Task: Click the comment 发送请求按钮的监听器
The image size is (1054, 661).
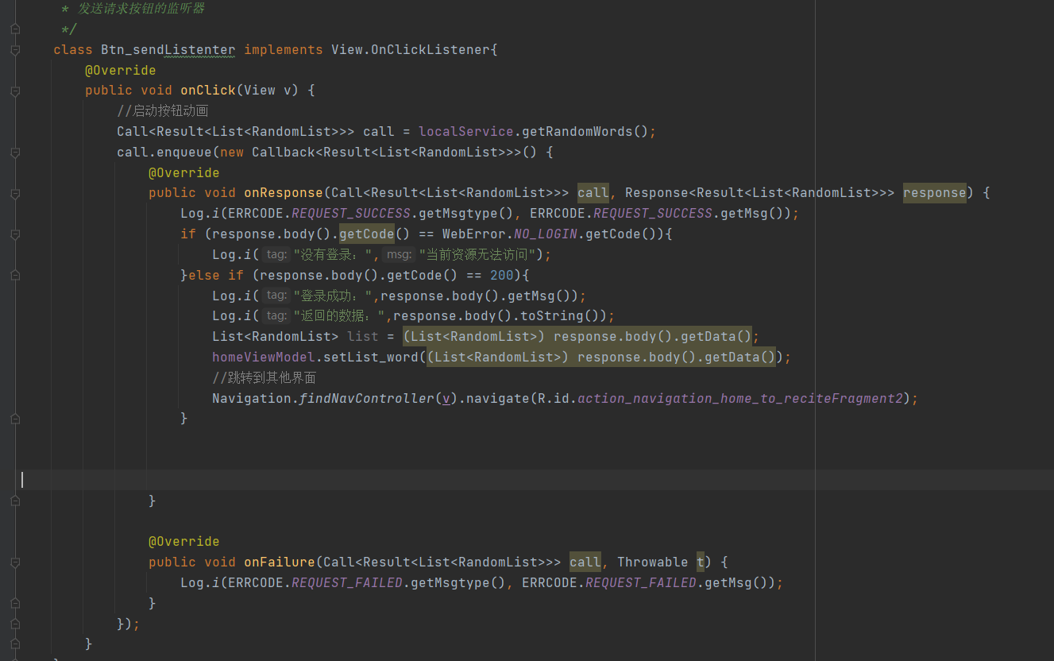Action: tap(141, 9)
